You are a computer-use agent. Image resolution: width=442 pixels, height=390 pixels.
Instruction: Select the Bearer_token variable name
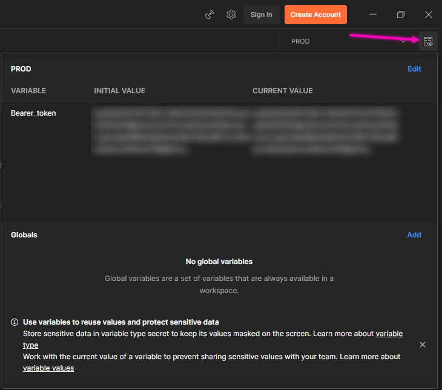click(33, 113)
